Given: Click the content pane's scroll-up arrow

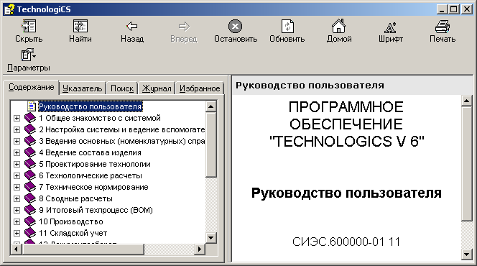Looking at the screenshot, I should pos(467,101).
